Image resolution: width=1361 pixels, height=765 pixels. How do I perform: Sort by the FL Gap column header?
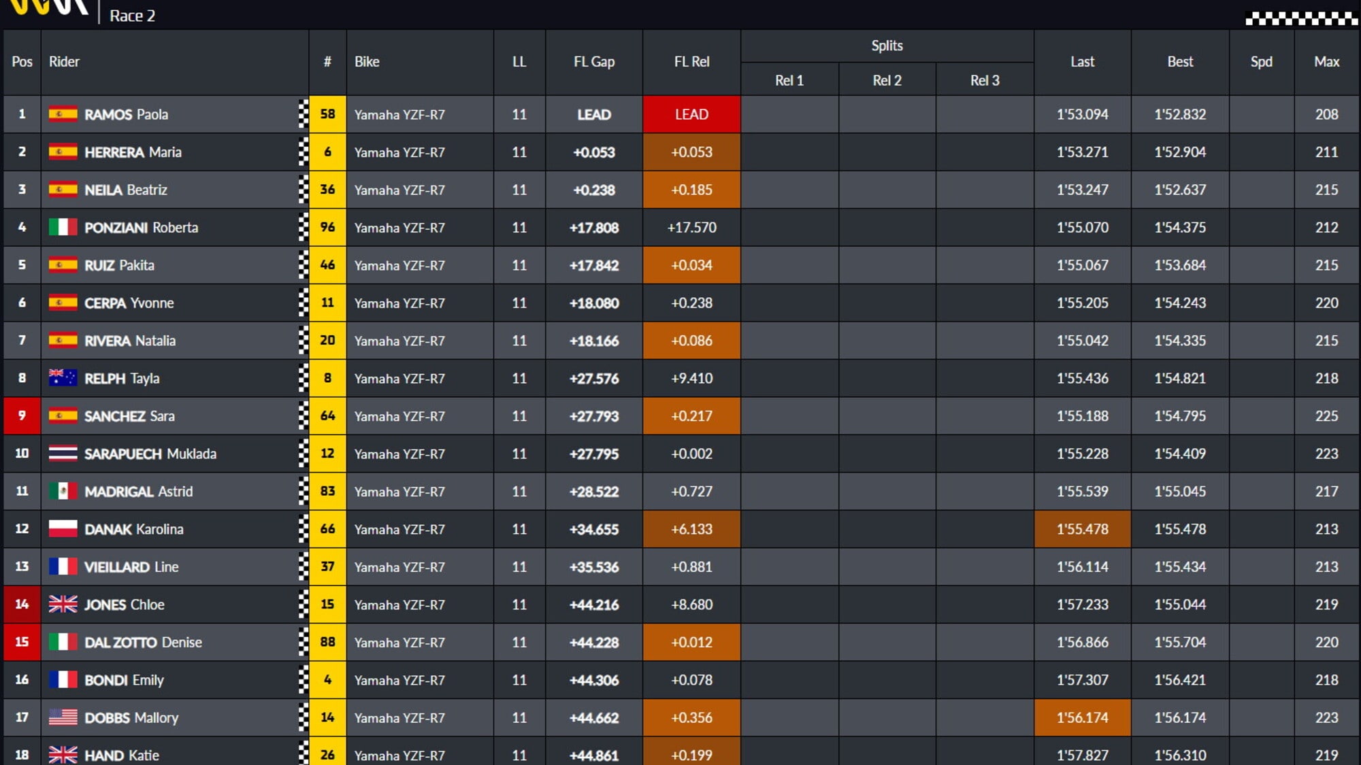point(593,62)
